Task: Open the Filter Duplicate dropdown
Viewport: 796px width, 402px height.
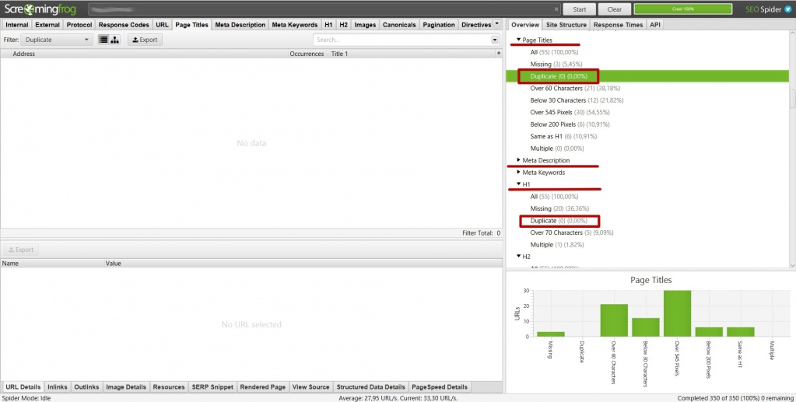Action: 57,40
